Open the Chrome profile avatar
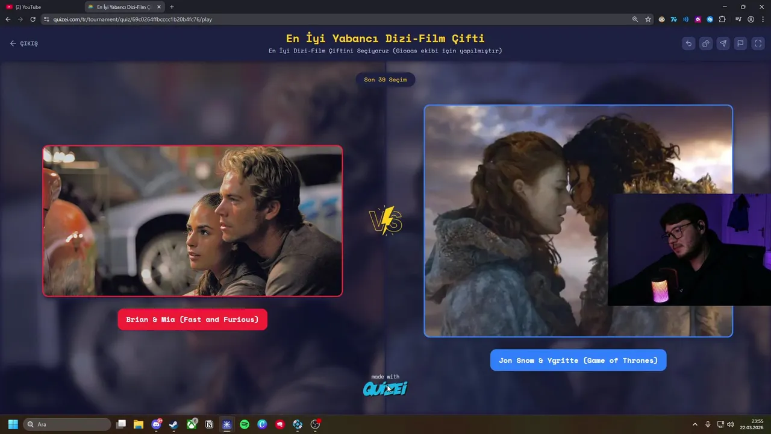 click(x=751, y=19)
